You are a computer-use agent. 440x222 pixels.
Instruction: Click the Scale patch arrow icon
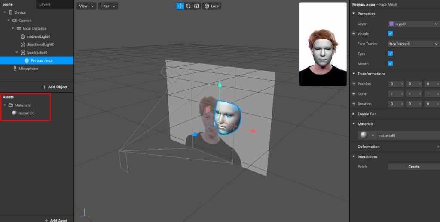(354, 94)
